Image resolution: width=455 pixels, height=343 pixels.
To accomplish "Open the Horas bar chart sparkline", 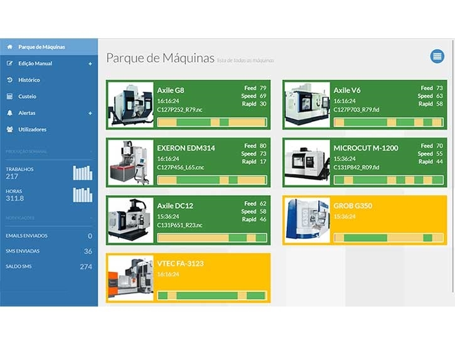I will pyautogui.click(x=83, y=195).
